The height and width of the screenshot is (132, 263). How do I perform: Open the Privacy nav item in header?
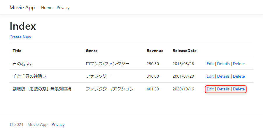(x=63, y=8)
